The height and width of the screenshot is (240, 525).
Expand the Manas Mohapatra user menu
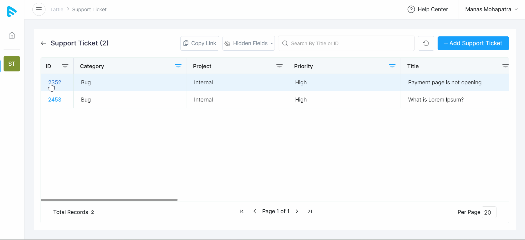(x=491, y=10)
